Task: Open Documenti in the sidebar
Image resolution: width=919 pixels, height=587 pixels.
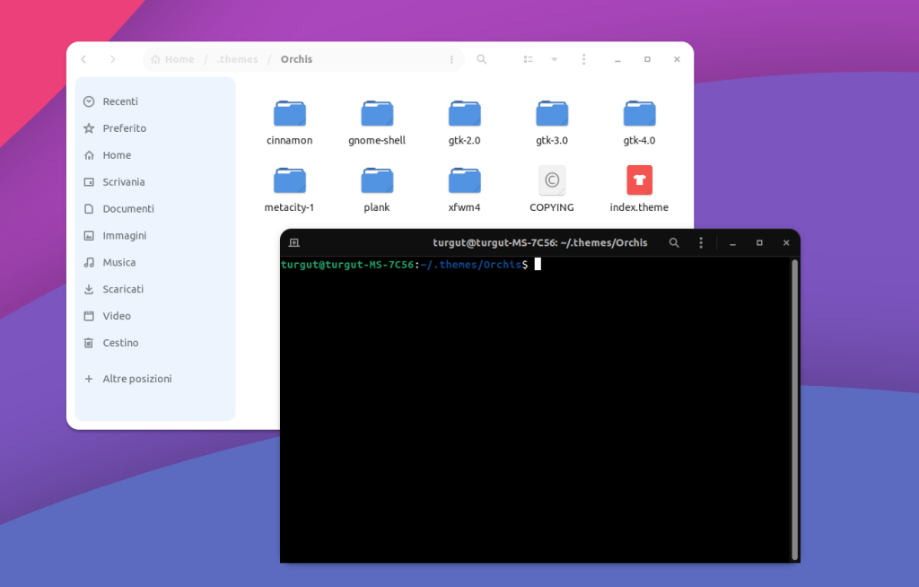Action: coord(128,208)
